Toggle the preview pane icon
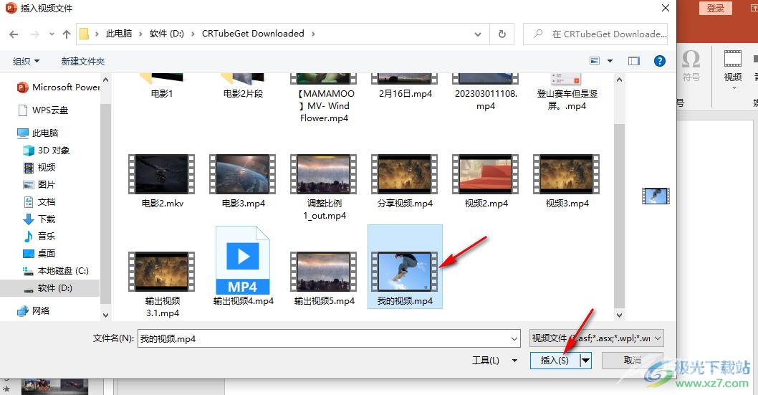758x395 pixels. click(x=634, y=61)
